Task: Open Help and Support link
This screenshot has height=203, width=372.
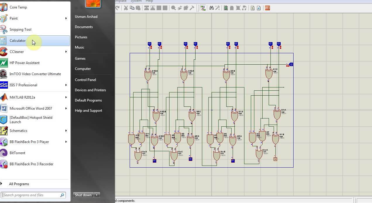Action: click(x=88, y=111)
